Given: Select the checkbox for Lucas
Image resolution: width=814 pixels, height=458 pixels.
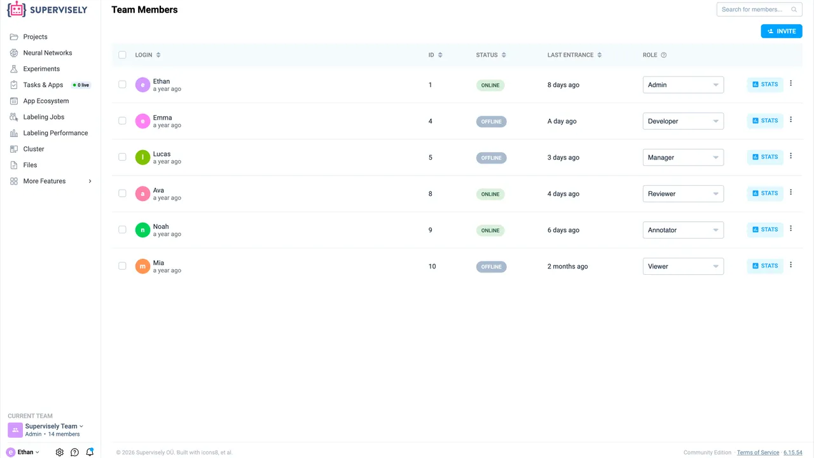Looking at the screenshot, I should coord(122,157).
